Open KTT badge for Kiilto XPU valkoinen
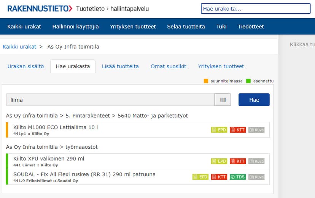This screenshot has height=198, width=315. 238,161
